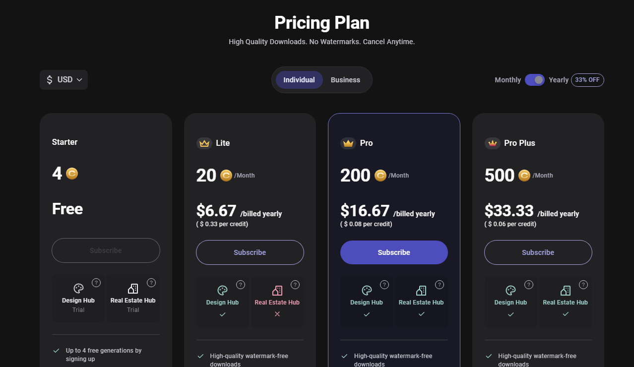The width and height of the screenshot is (634, 367).
Task: Subscribe to the Lite plan
Action: (x=250, y=252)
